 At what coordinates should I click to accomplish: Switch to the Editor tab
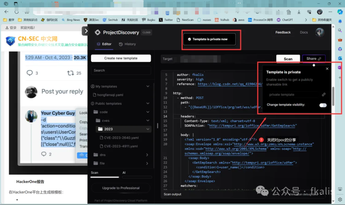(104, 44)
